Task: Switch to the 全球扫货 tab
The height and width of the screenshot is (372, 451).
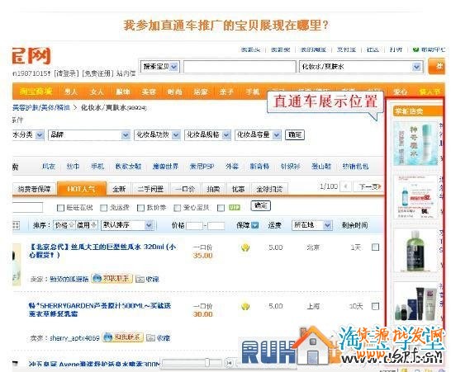Action: pyautogui.click(x=269, y=189)
